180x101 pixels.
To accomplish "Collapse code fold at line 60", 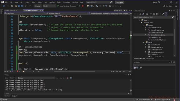I will [18, 64].
